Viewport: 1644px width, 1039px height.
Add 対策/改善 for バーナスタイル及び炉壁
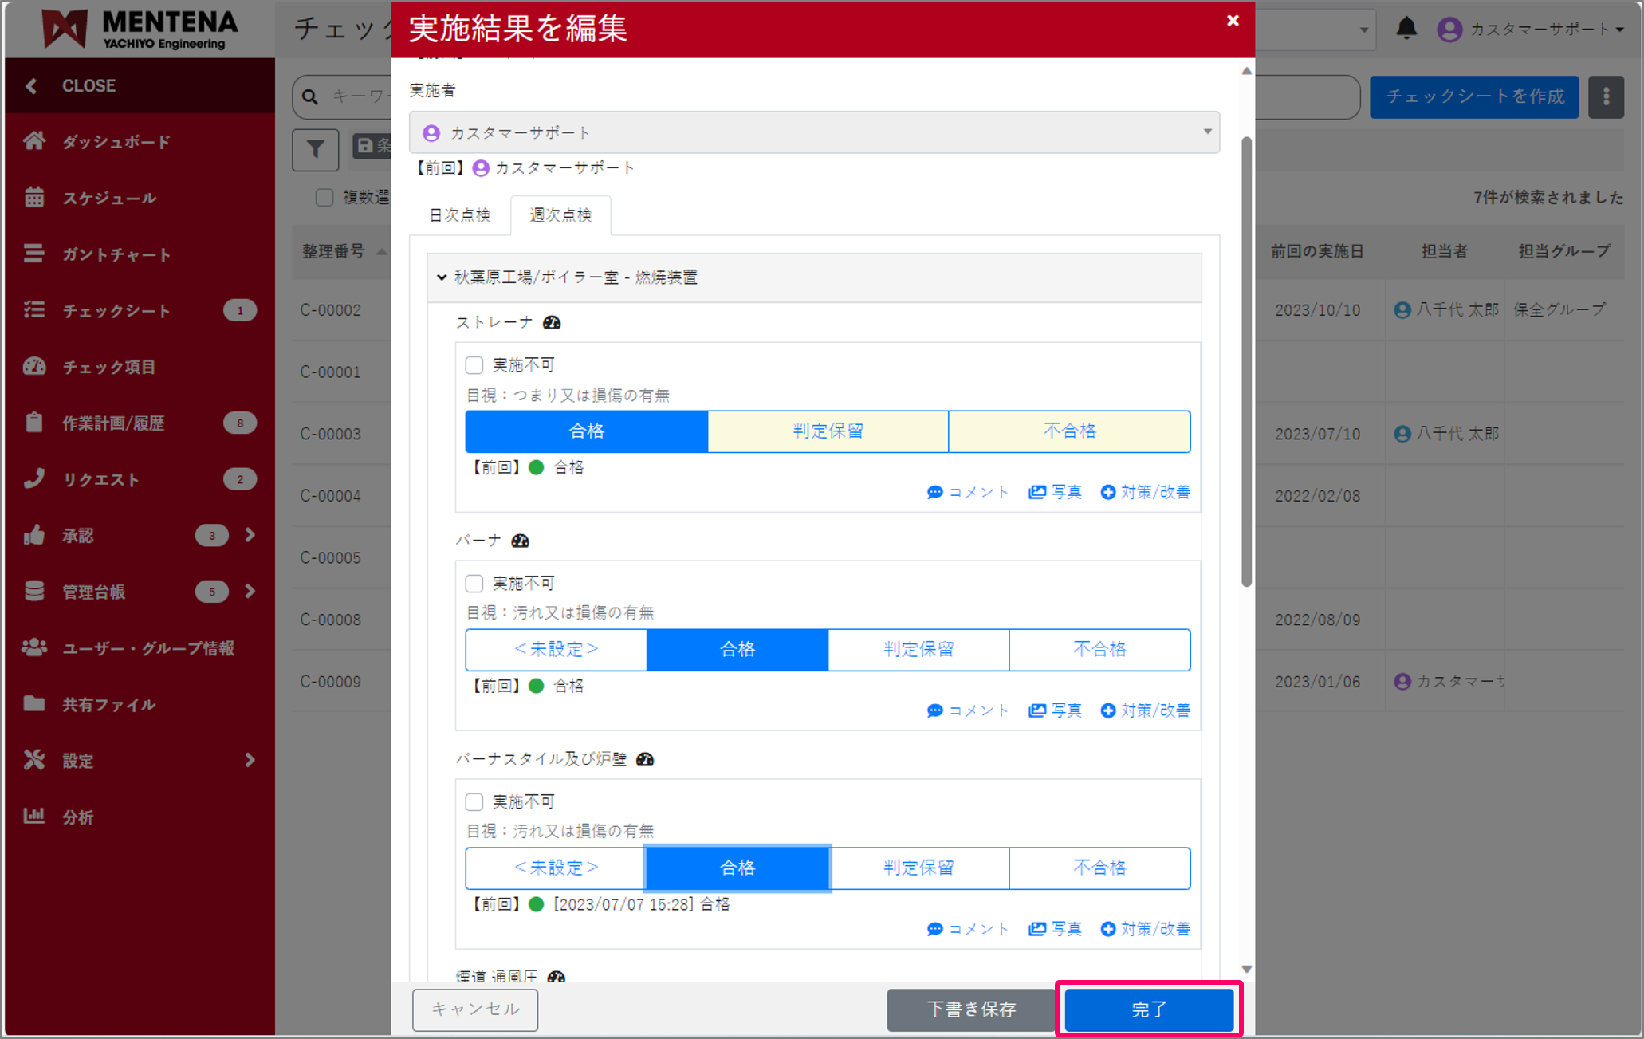(1145, 929)
